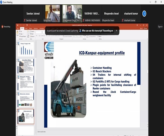164x136 pixels.
Task: Toggle Bold formatting
Action: (36, 36)
